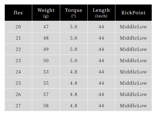Click weight value 50 cell
Image resolution: width=157 pixels, height=116 pixels.
pos(46,60)
